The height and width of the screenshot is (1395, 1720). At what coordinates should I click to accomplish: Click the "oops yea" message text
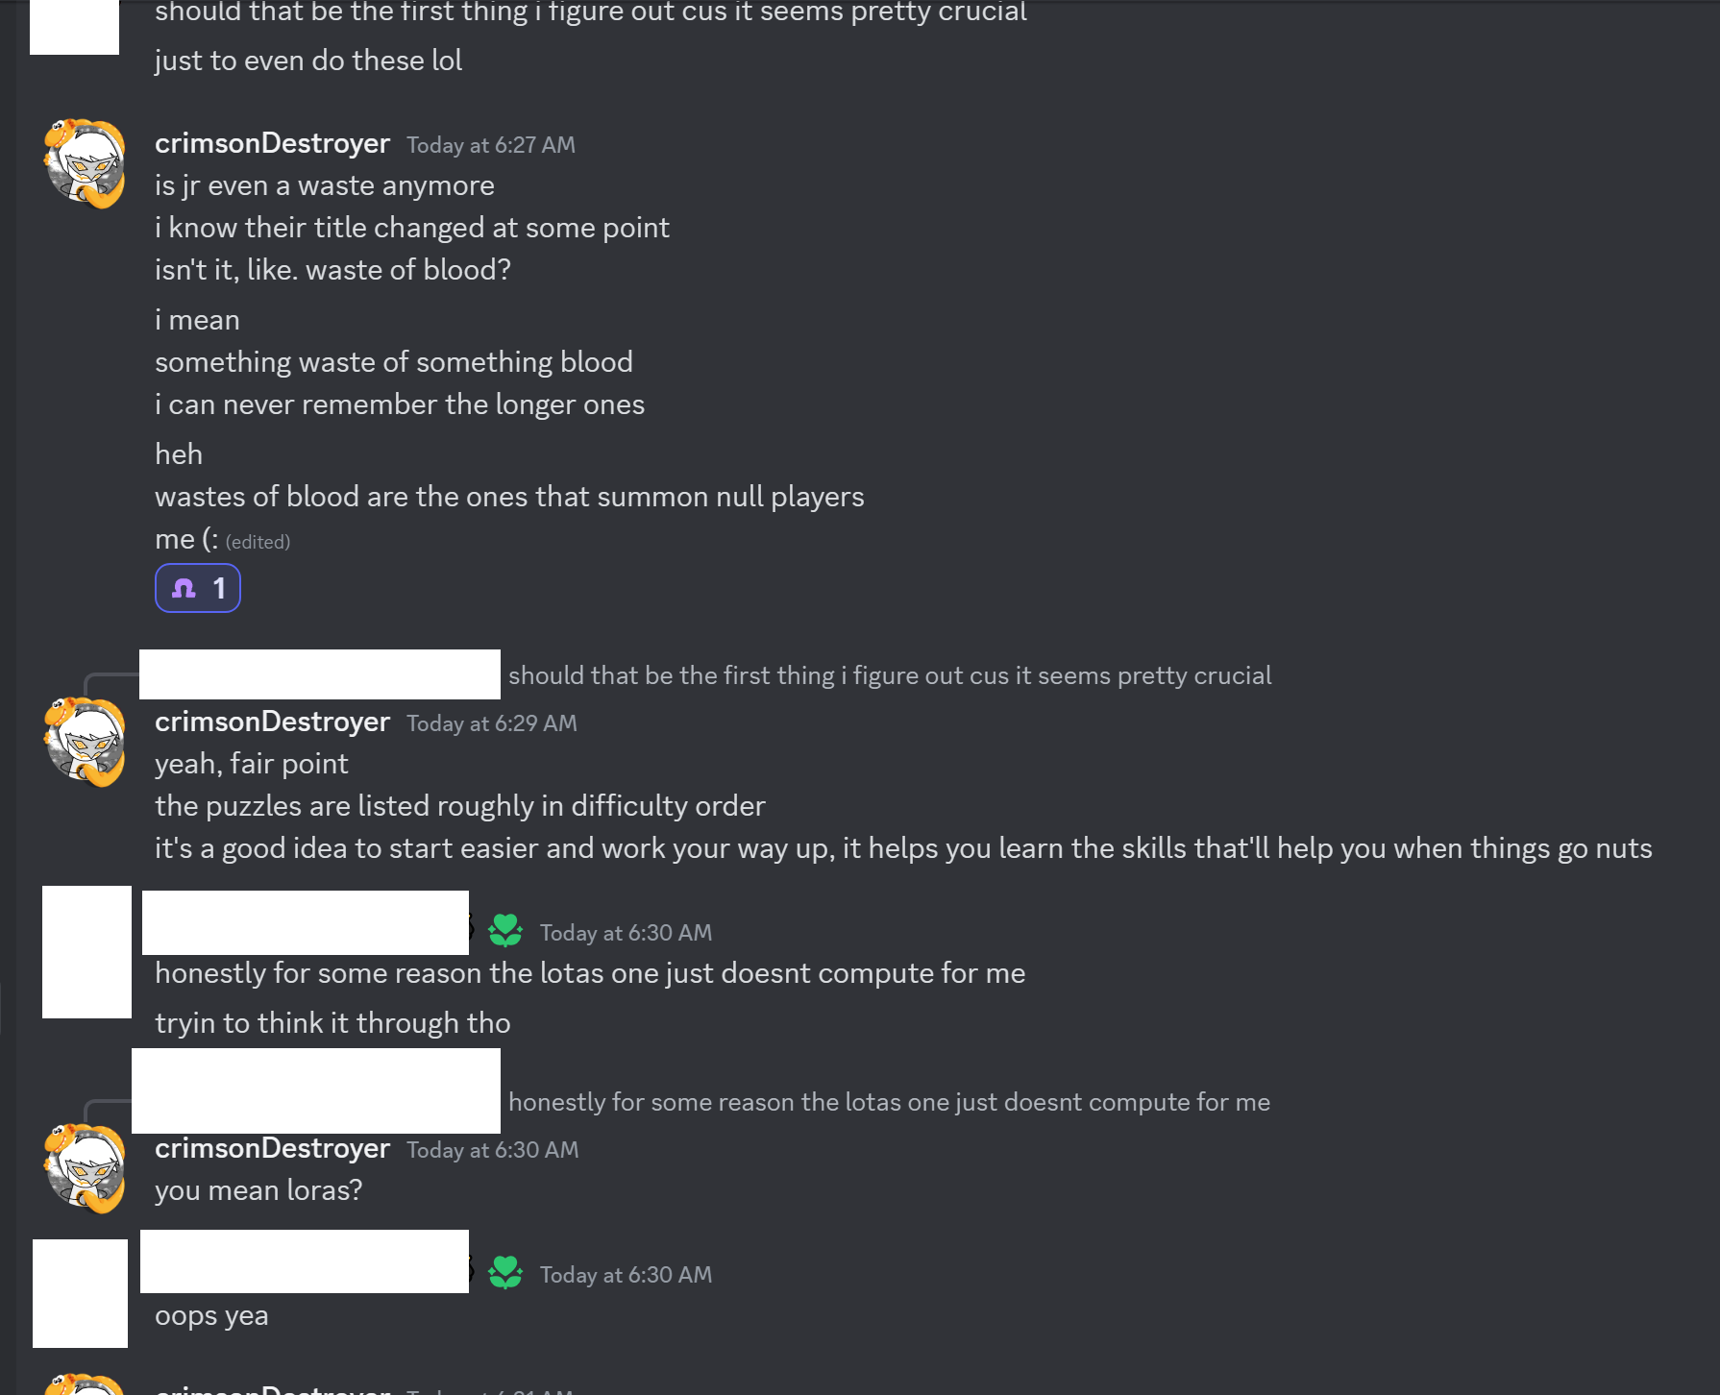[211, 1315]
